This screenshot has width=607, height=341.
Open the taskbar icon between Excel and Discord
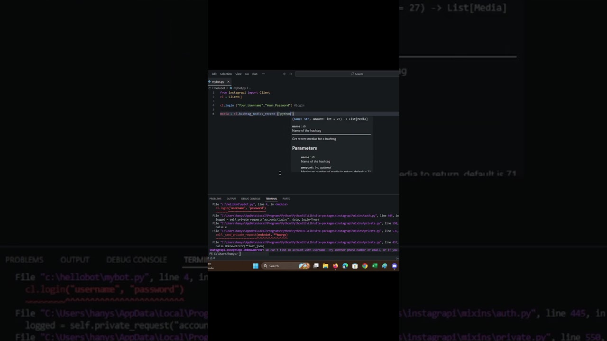385,266
